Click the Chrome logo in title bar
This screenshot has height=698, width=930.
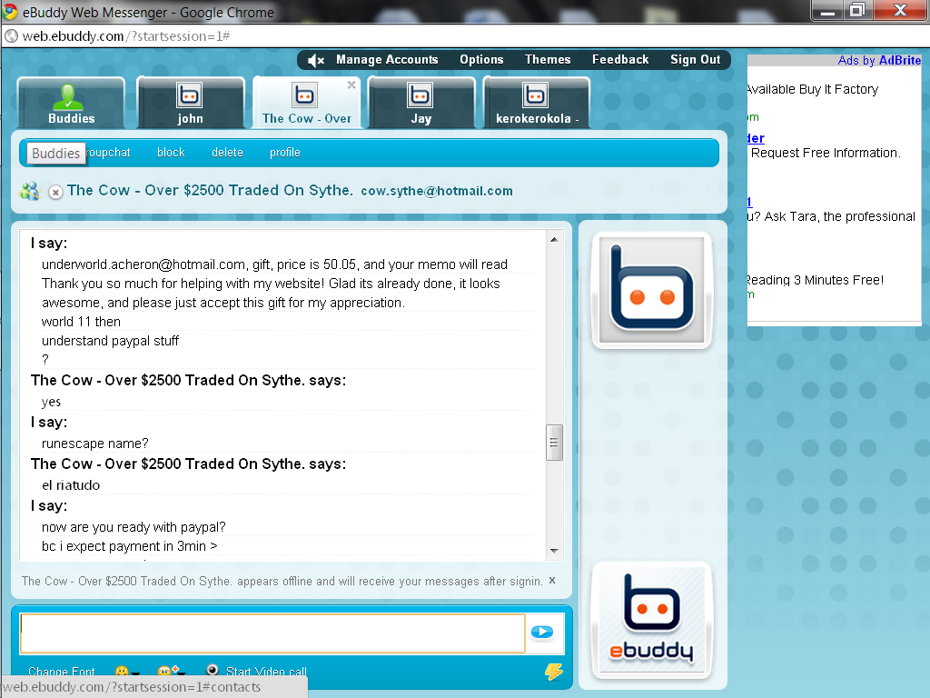(x=10, y=11)
